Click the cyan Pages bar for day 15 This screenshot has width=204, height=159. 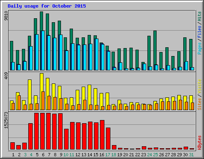pos(97,54)
